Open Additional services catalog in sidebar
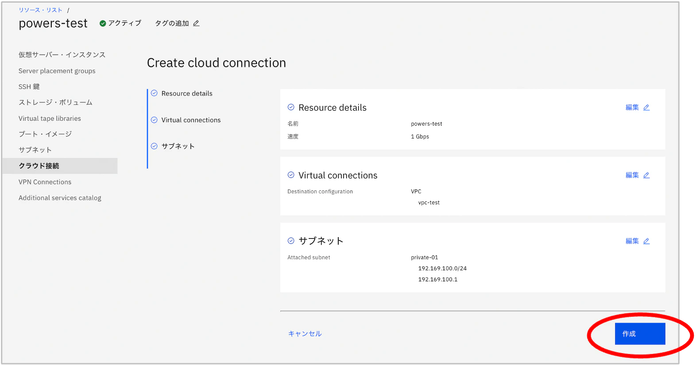This screenshot has height=365, width=696. (x=60, y=198)
